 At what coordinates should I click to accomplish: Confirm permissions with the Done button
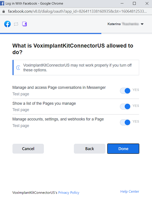point(123,149)
